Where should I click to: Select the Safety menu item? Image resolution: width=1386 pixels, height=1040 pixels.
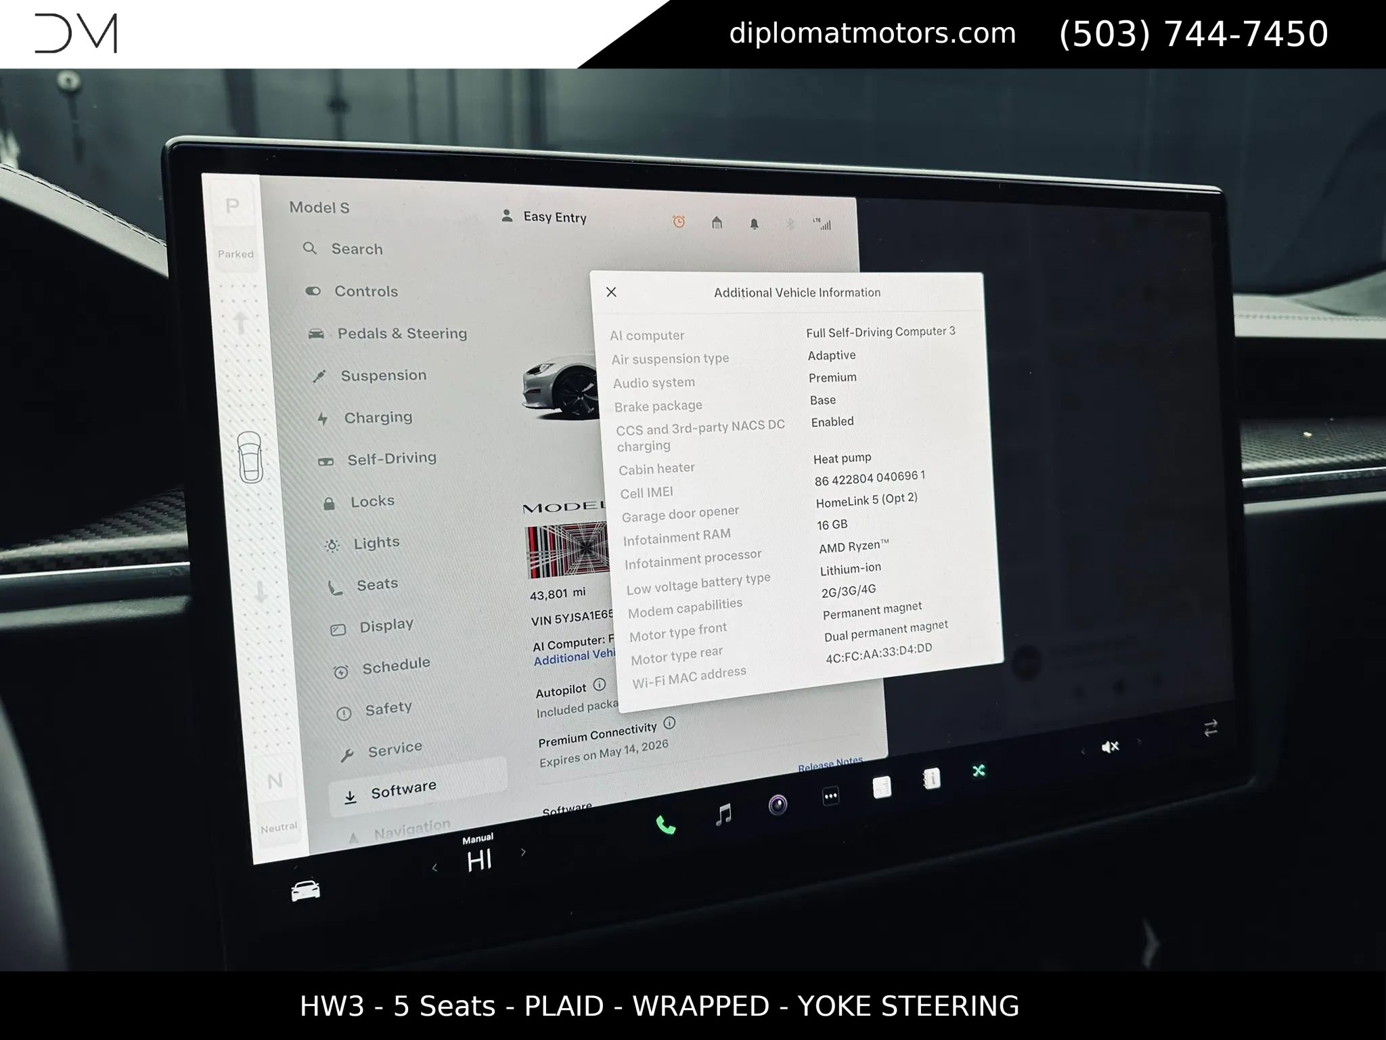(374, 710)
